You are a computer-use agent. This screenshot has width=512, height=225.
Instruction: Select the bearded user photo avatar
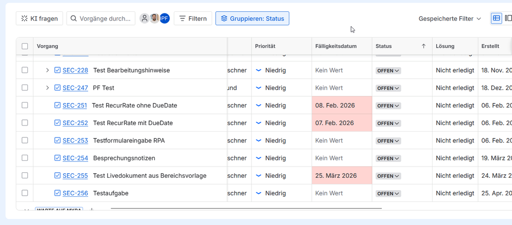(155, 18)
